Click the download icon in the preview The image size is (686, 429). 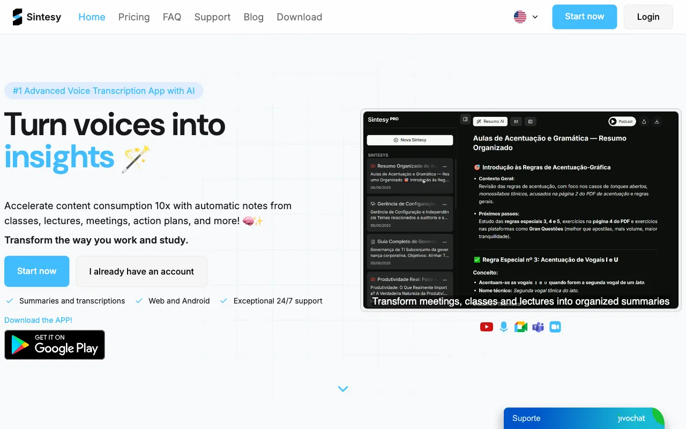[x=658, y=122]
